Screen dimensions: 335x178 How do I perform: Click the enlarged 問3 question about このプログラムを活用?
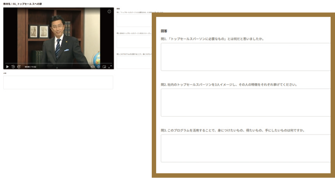(233, 130)
